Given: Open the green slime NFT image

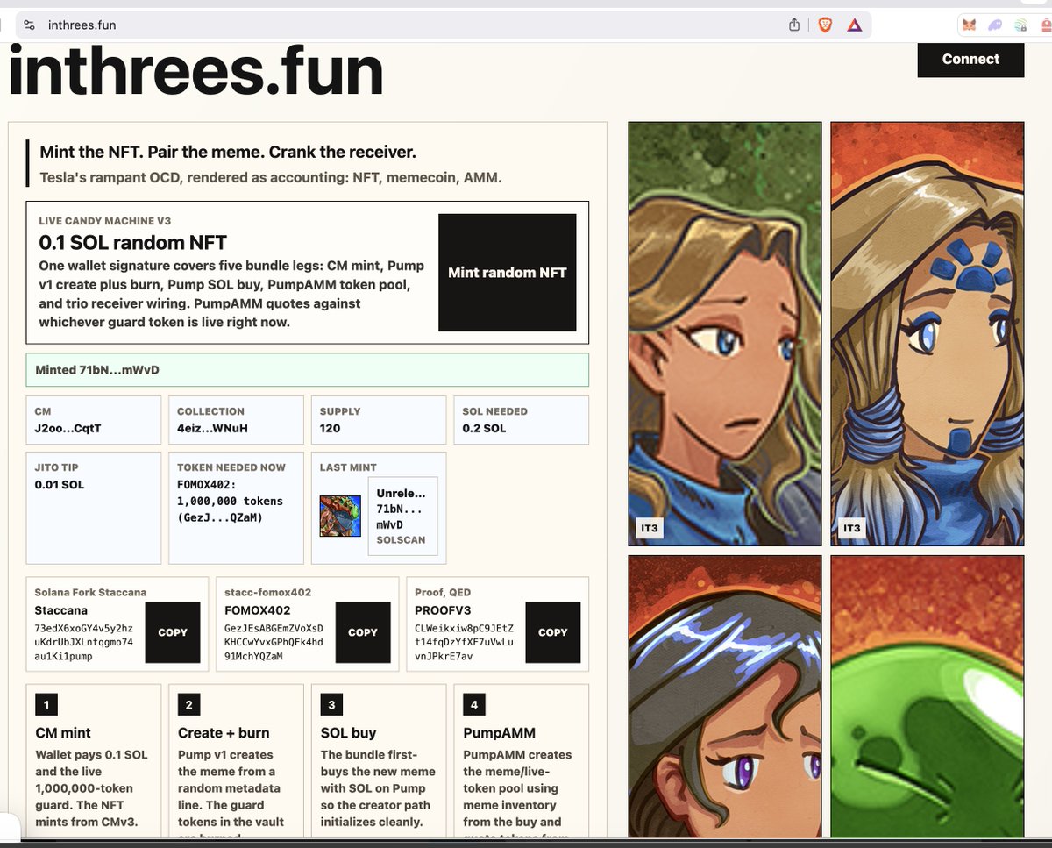Looking at the screenshot, I should (x=927, y=695).
